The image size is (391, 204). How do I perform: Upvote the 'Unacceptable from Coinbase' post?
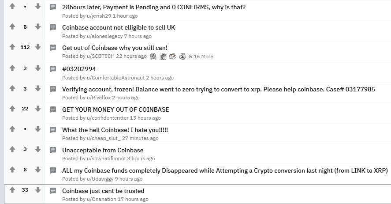pyautogui.click(x=12, y=150)
